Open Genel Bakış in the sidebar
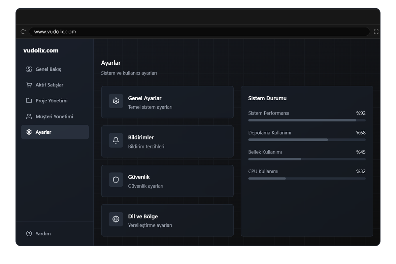This screenshot has height=264, width=396. click(48, 69)
